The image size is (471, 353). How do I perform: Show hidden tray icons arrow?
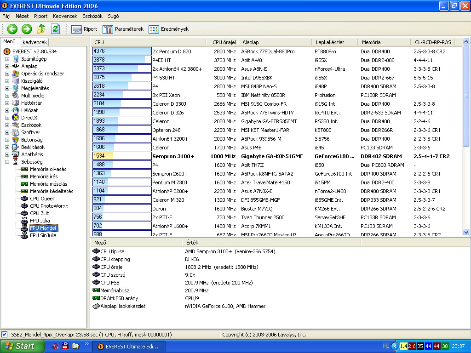tap(395, 347)
